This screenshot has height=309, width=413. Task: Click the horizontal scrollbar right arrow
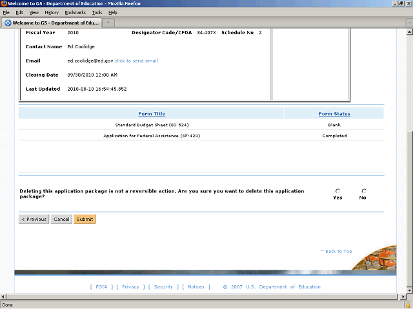coord(403,297)
